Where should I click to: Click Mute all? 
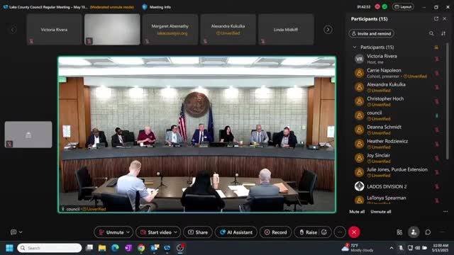[x=357, y=212]
